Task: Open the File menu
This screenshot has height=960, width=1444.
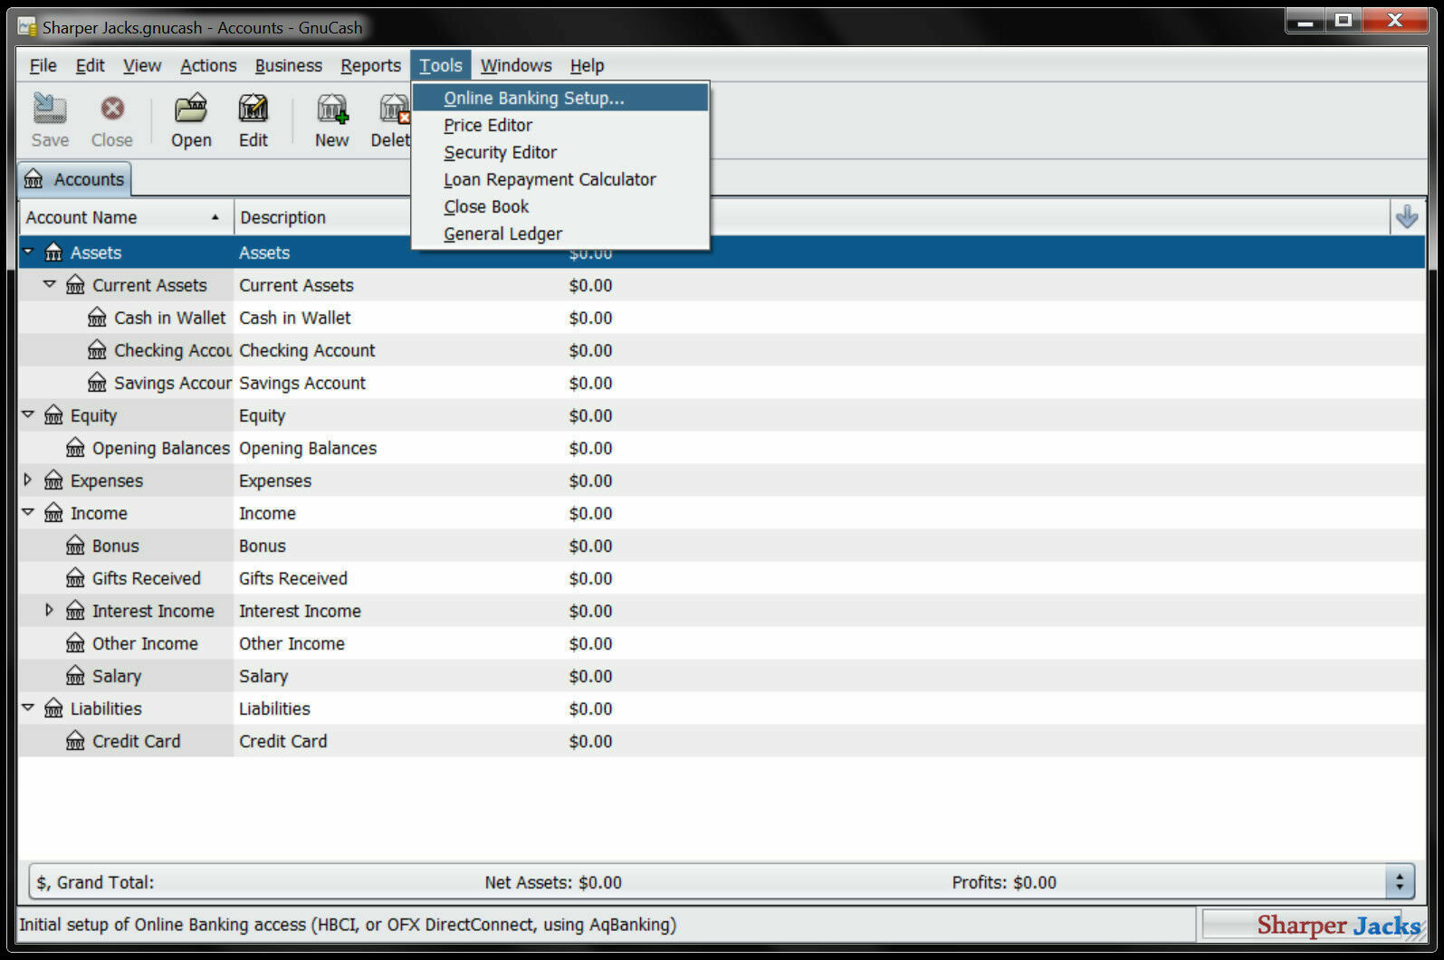Action: [43, 65]
